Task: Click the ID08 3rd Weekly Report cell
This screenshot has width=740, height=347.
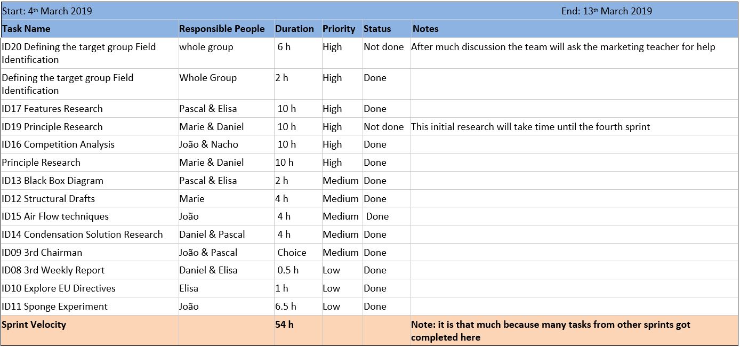Action: click(x=53, y=270)
